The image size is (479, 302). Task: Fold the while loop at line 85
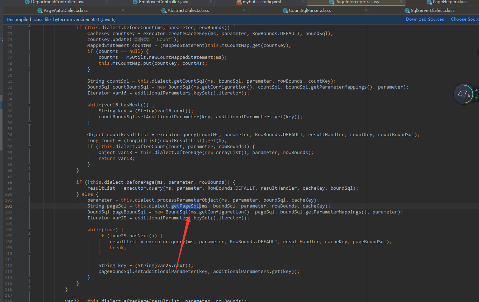30,105
